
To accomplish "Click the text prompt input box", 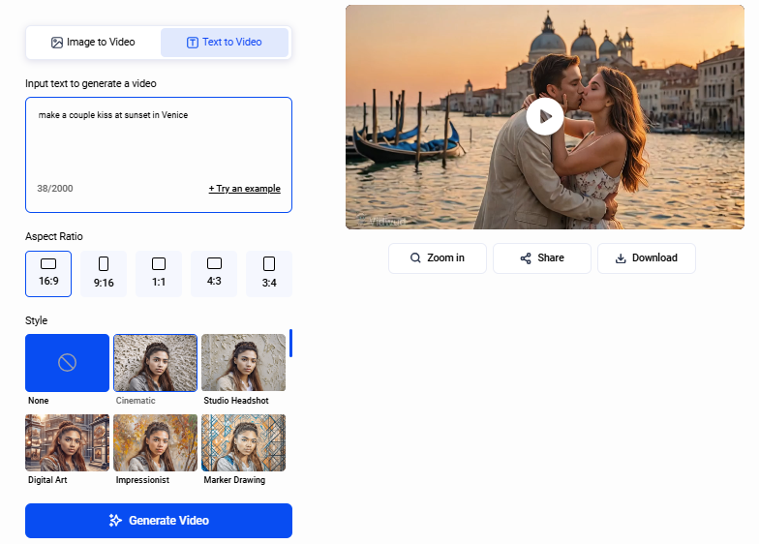I will [158, 145].
